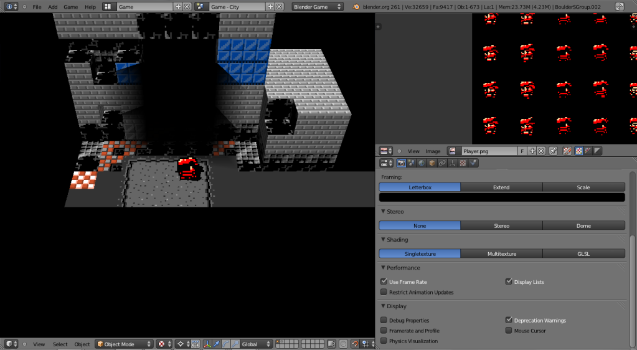Click the black framing bar color swatch
The image size is (637, 350).
[502, 197]
